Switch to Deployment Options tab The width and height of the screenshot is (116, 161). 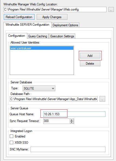[65, 25]
